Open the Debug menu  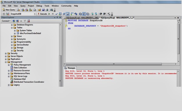(x=39, y=6)
